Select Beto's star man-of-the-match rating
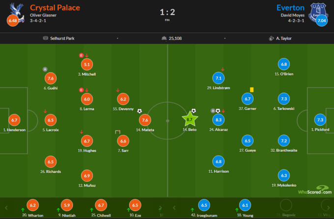This screenshot has width=334, height=219. tap(190, 119)
